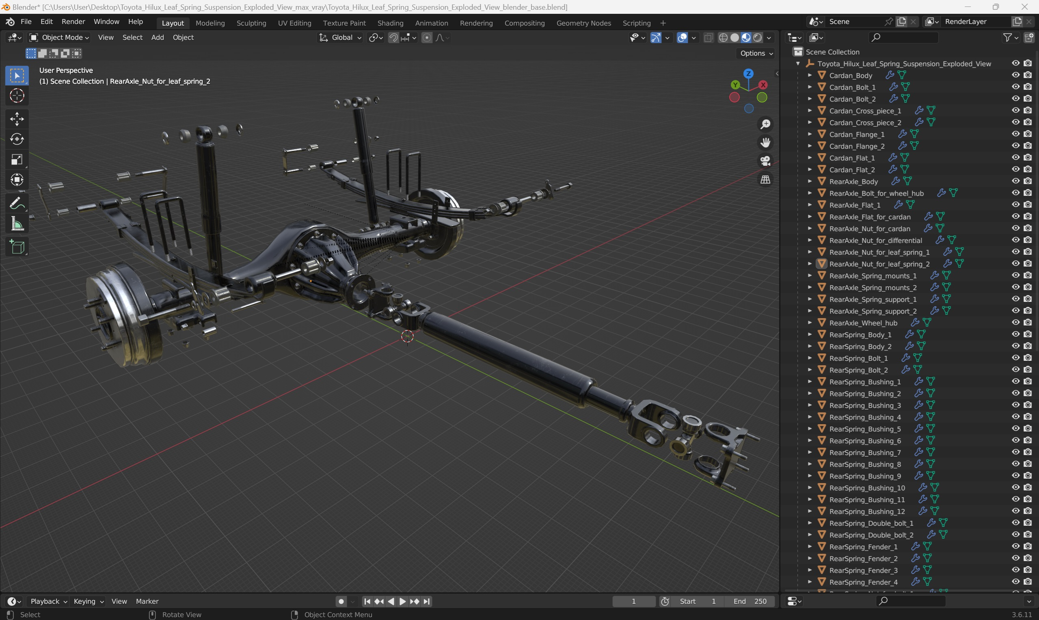
Task: Open the Render menu
Action: click(x=73, y=22)
